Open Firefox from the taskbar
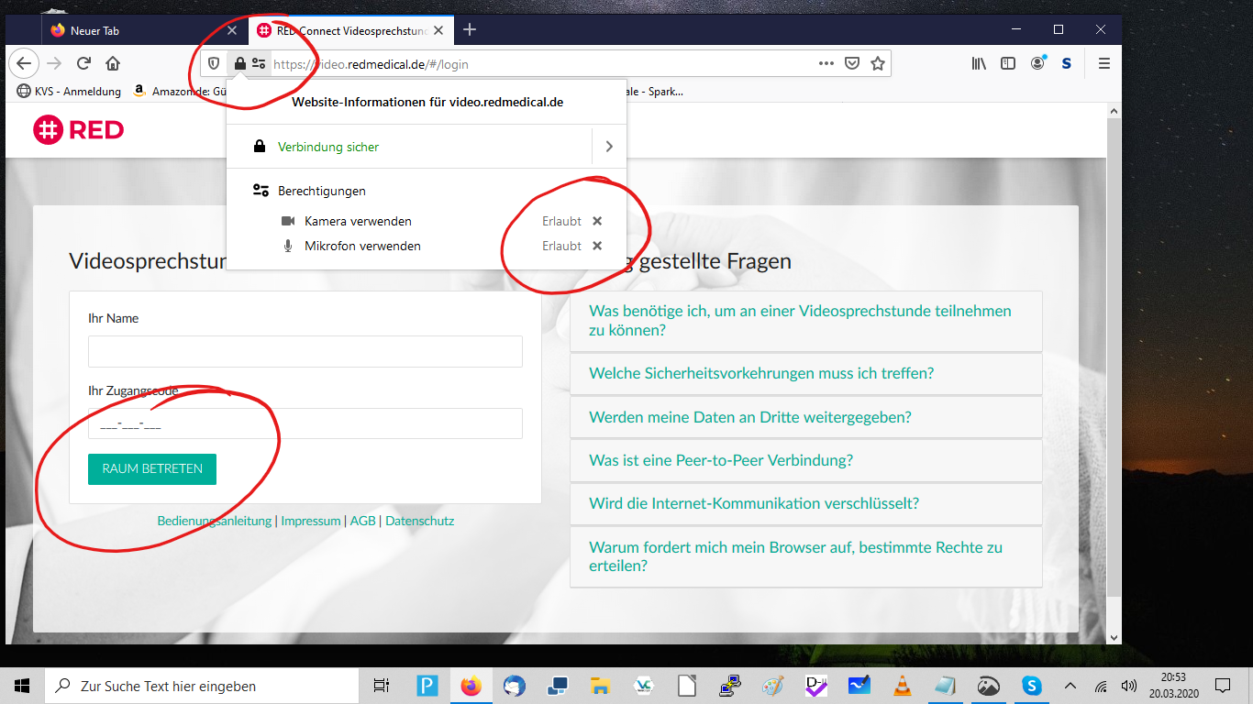 (471, 686)
